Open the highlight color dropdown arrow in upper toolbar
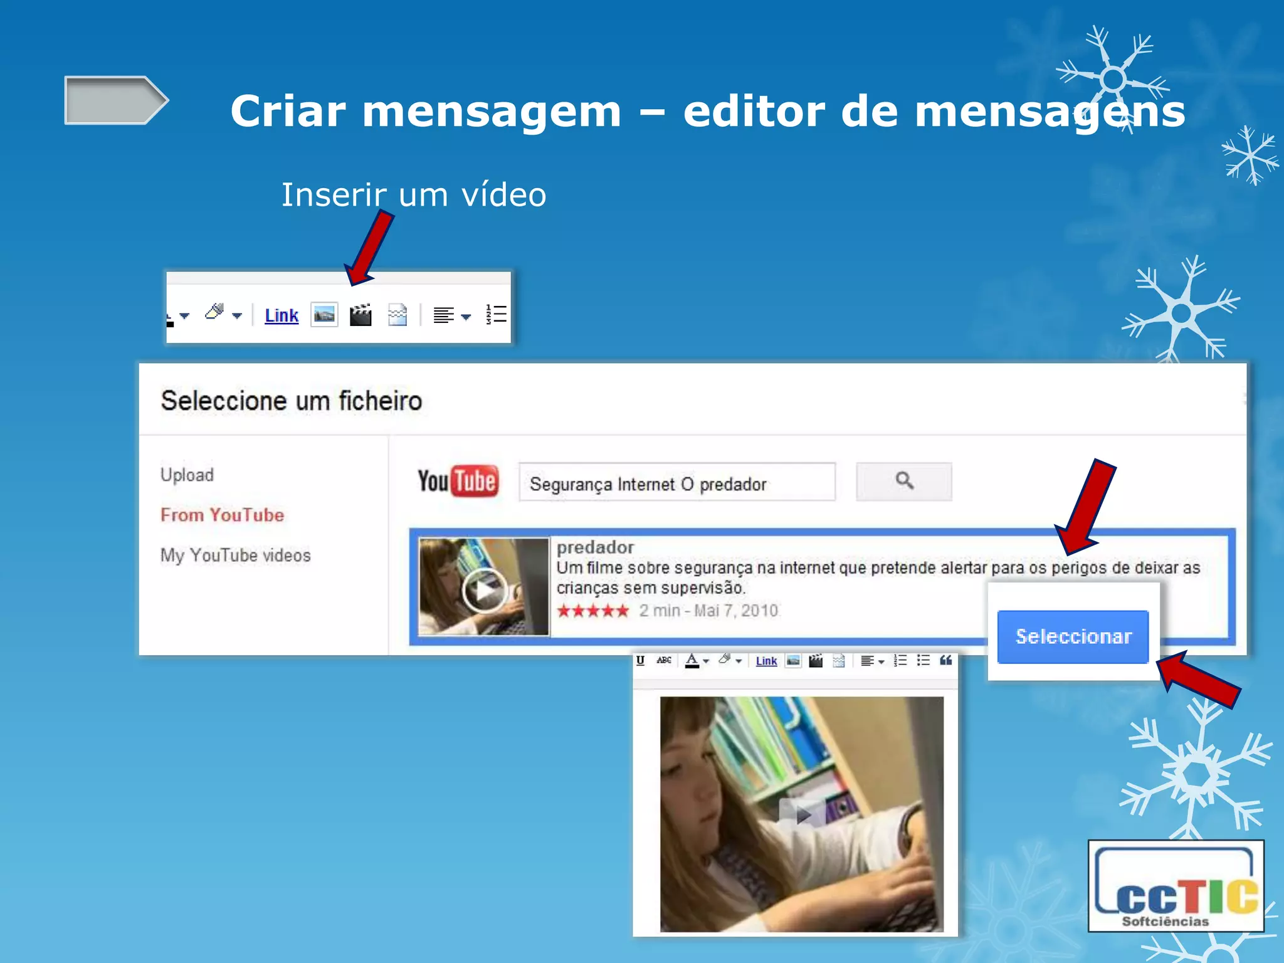 [237, 316]
